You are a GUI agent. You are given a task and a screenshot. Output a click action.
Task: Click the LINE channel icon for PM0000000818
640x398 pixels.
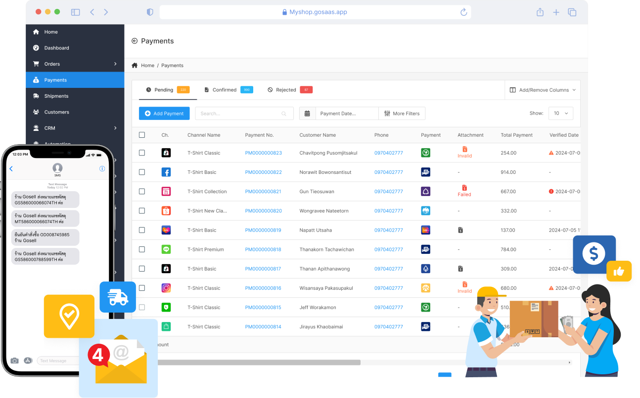click(x=166, y=249)
